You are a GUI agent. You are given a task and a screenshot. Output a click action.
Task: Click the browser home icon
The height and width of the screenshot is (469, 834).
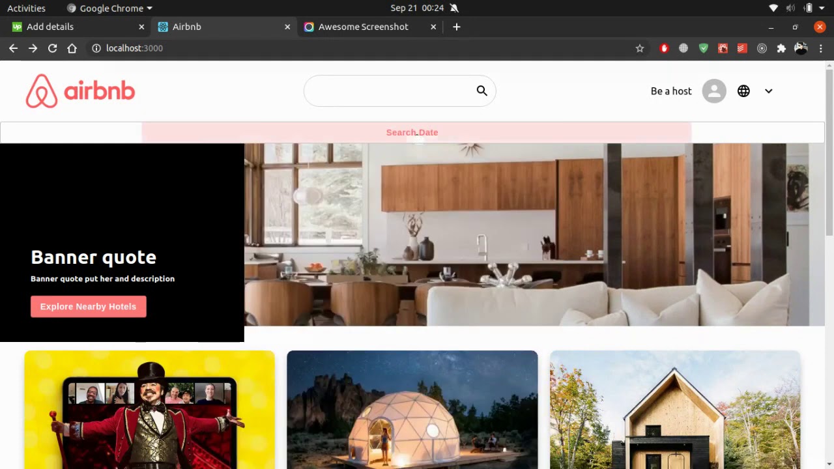pyautogui.click(x=72, y=48)
